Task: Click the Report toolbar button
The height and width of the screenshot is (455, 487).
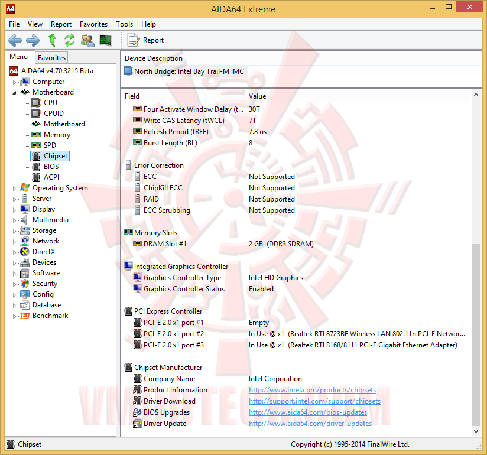Action: click(145, 40)
